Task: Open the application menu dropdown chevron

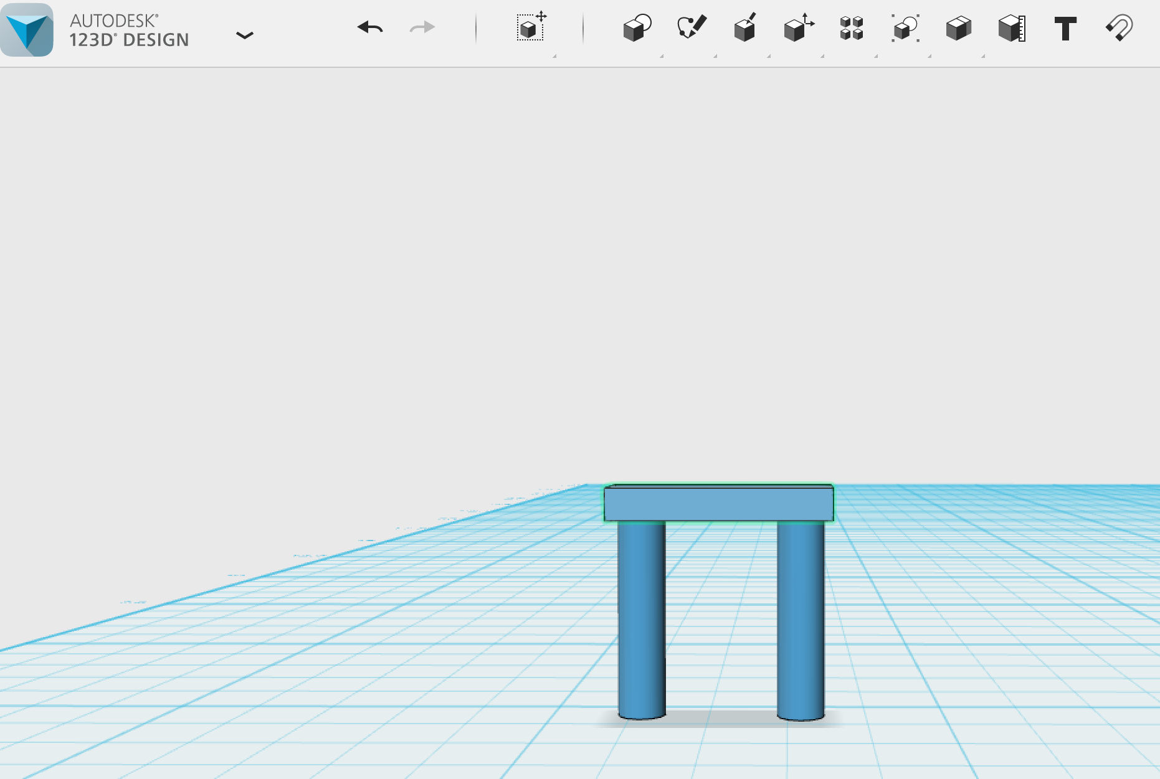Action: 245,35
